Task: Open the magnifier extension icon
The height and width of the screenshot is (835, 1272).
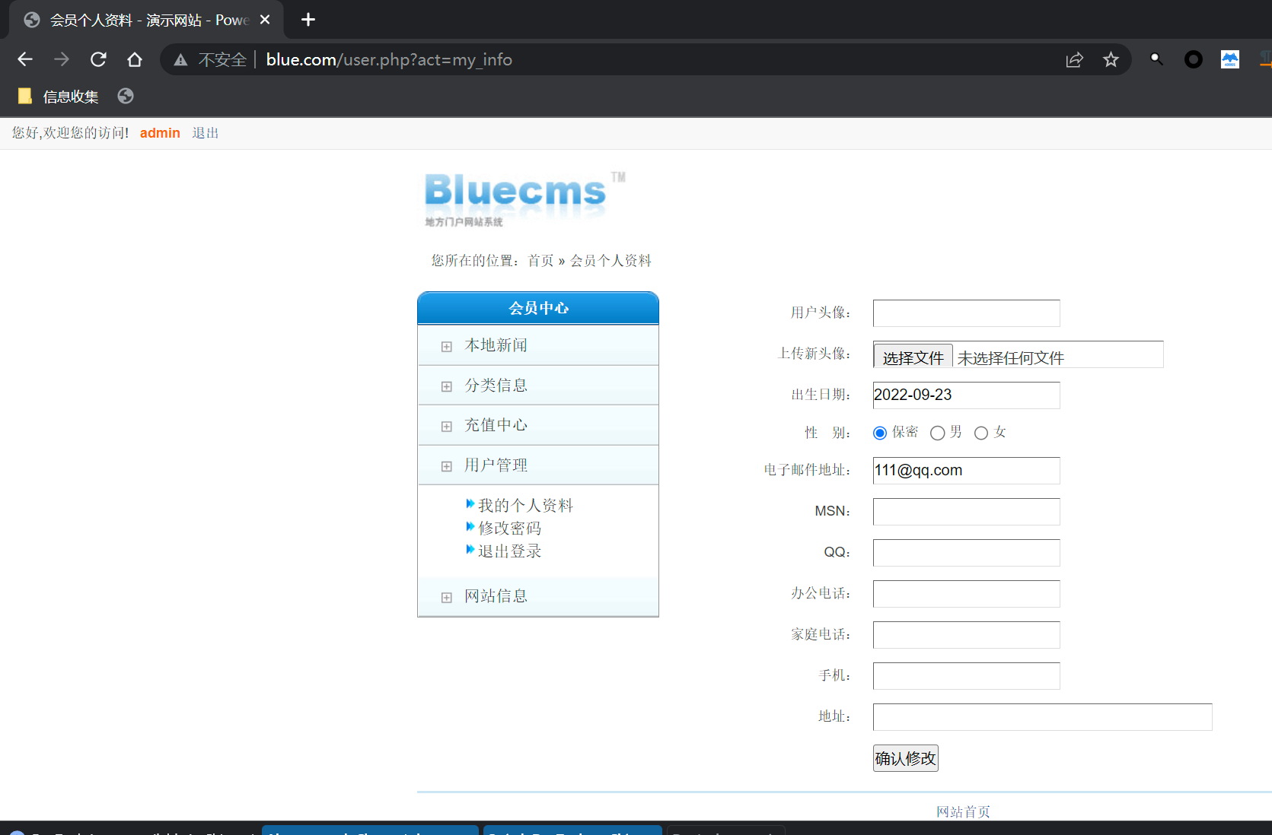Action: click(x=1156, y=59)
